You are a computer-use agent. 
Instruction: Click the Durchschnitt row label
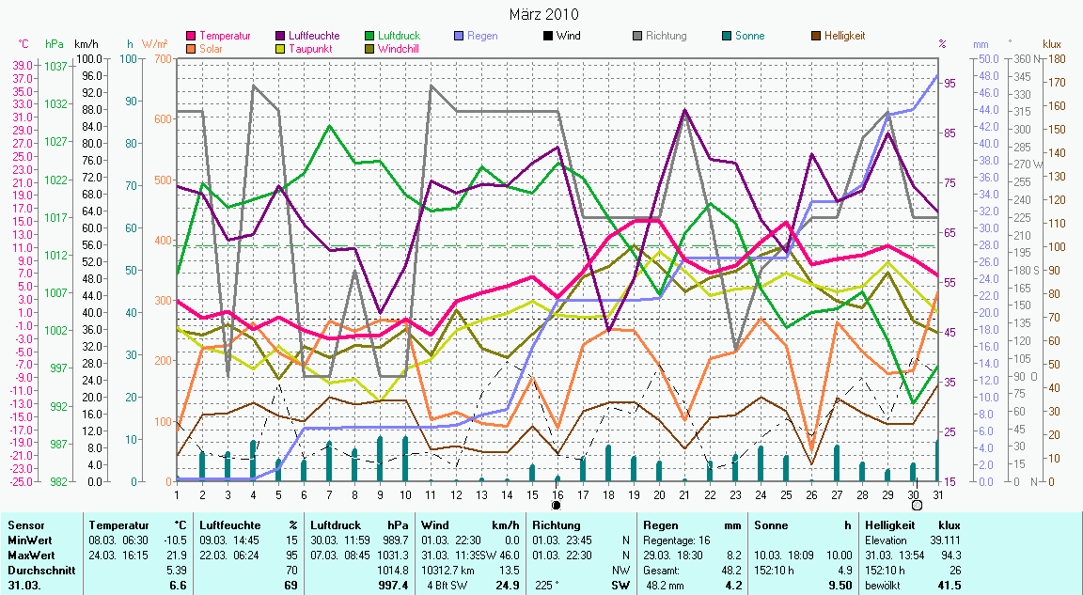[37, 570]
